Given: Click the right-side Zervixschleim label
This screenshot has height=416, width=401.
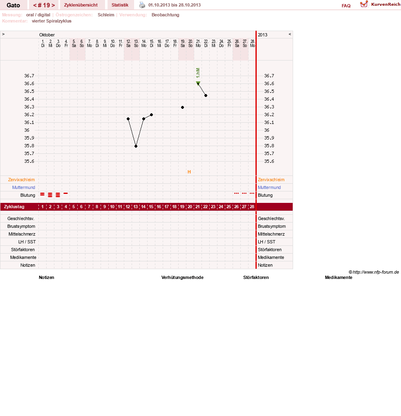Looking at the screenshot, I should tap(271, 180).
